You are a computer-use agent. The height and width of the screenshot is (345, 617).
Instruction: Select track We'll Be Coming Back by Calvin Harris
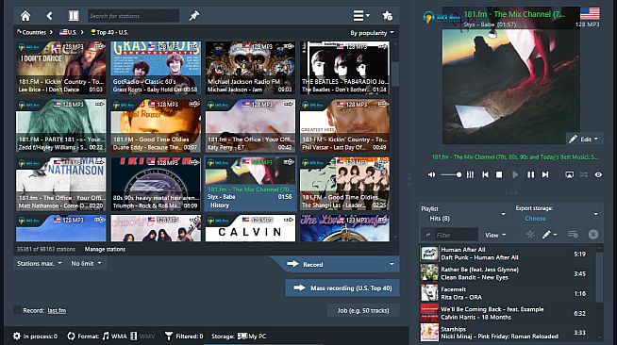pyautogui.click(x=508, y=313)
